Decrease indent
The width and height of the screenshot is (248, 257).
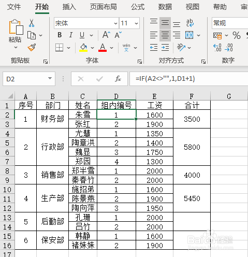coord(154,47)
